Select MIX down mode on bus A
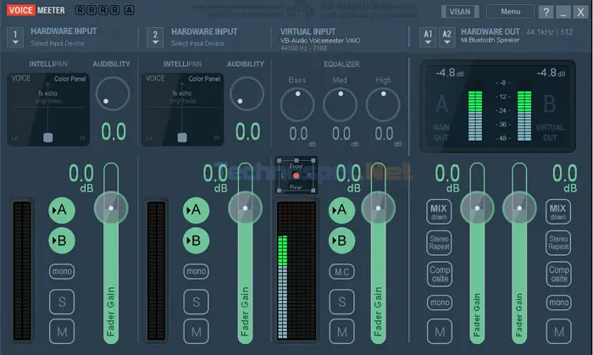Screen dimensions: 593x355 click(x=439, y=212)
